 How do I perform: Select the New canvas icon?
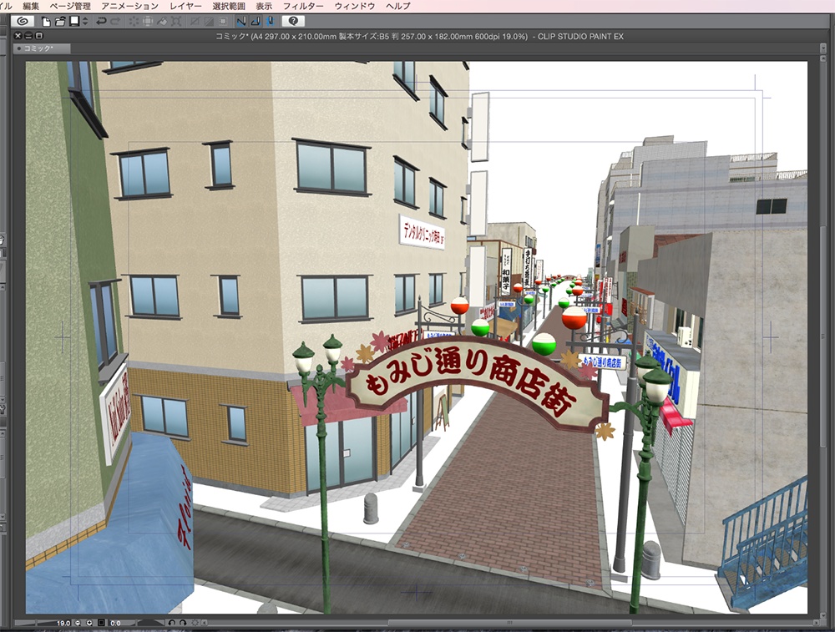(x=45, y=23)
